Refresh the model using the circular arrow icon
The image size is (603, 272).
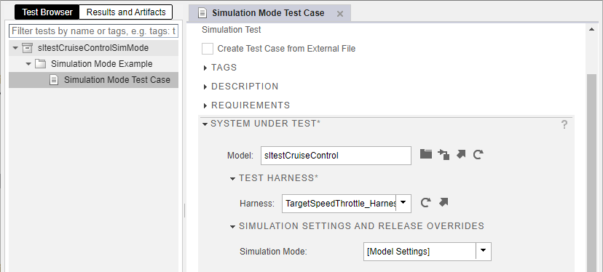478,154
